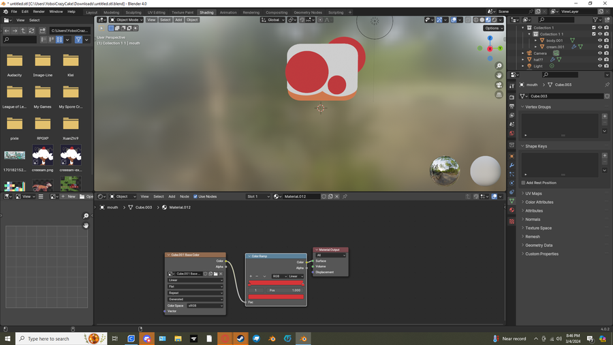The image size is (613, 345).
Task: Open the Object properties tab icon
Action: tap(512, 156)
